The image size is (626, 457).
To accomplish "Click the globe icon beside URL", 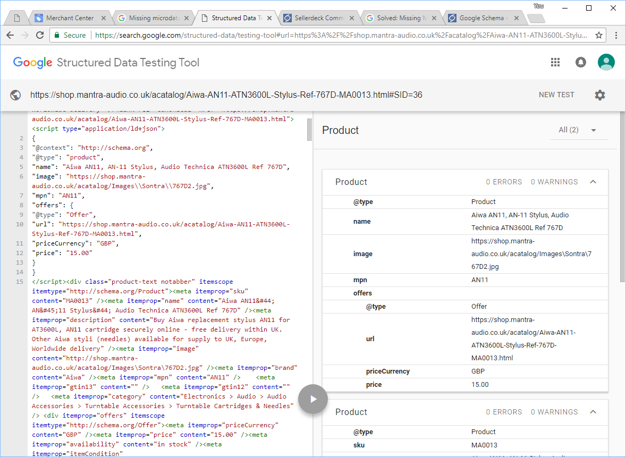I will pyautogui.click(x=16, y=95).
